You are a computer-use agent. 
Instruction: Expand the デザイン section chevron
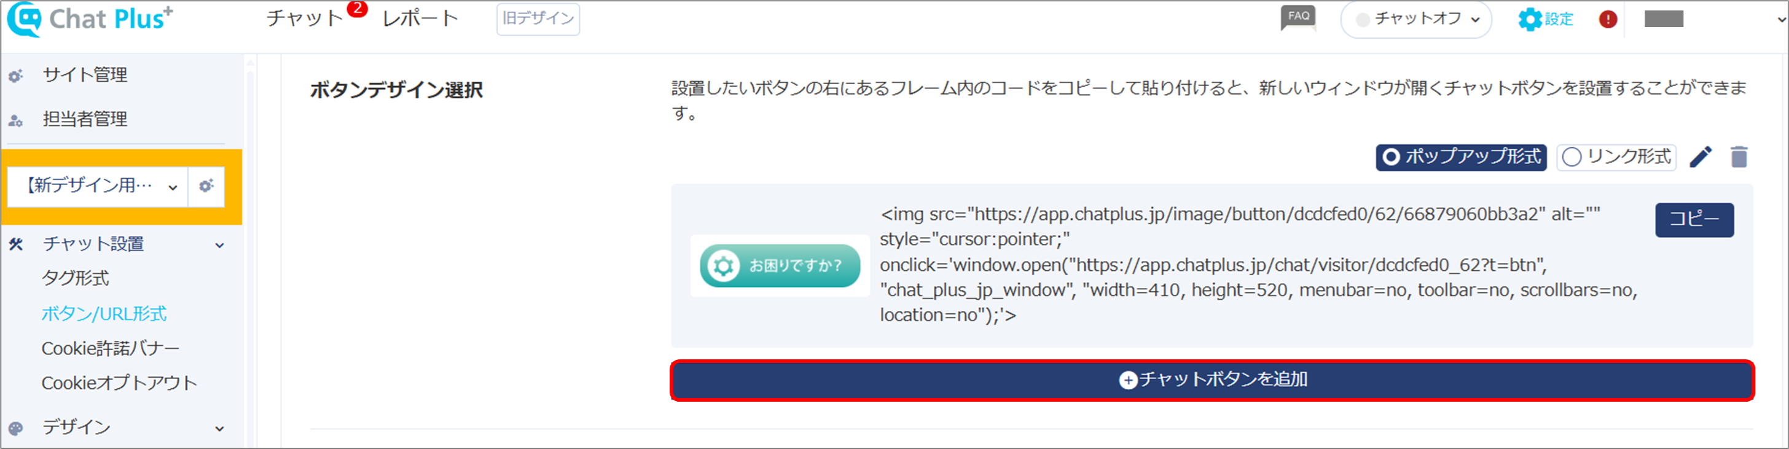tap(219, 429)
